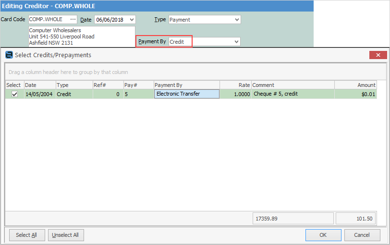Click the group-by column header drop area

[195, 72]
